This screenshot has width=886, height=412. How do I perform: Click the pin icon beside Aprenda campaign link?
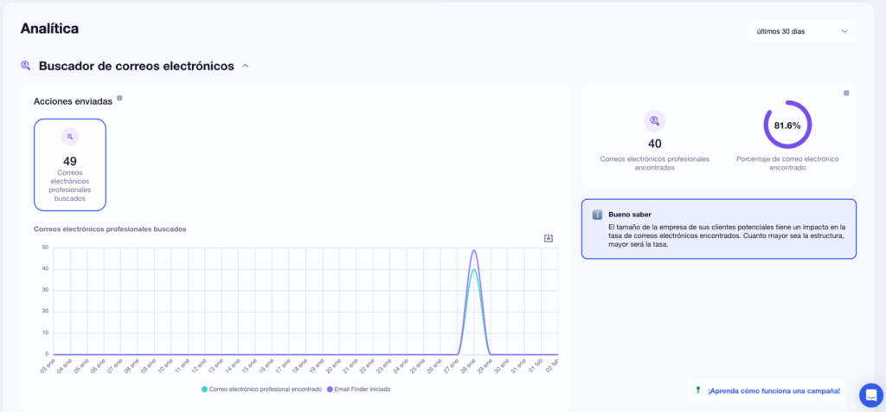[698, 390]
